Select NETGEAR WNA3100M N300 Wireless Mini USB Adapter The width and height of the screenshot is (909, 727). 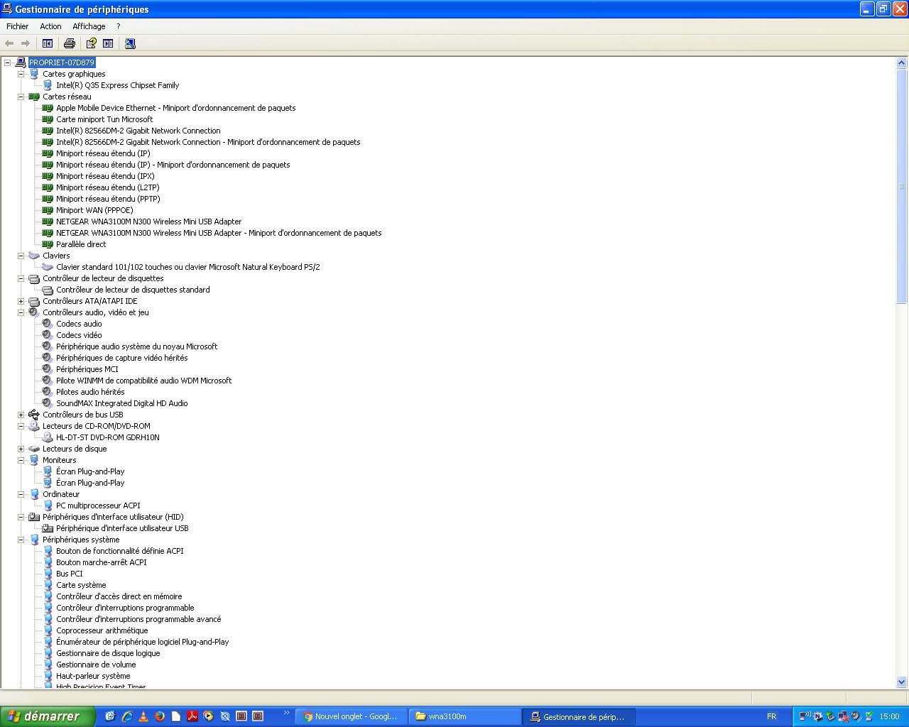[x=148, y=222]
